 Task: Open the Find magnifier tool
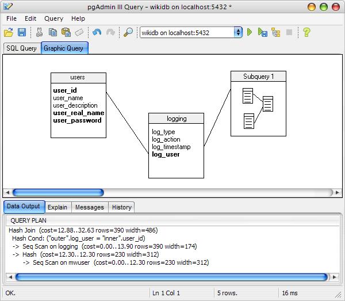tap(128, 32)
